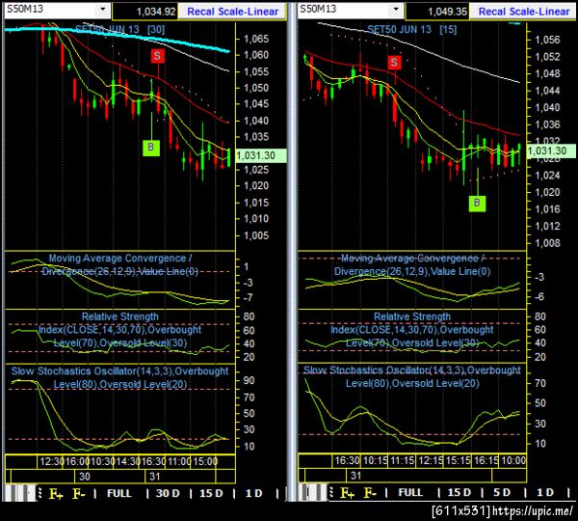Click right chart Recal Scale-Linear button
Viewport: 578px width, 521px height.
coord(523,12)
